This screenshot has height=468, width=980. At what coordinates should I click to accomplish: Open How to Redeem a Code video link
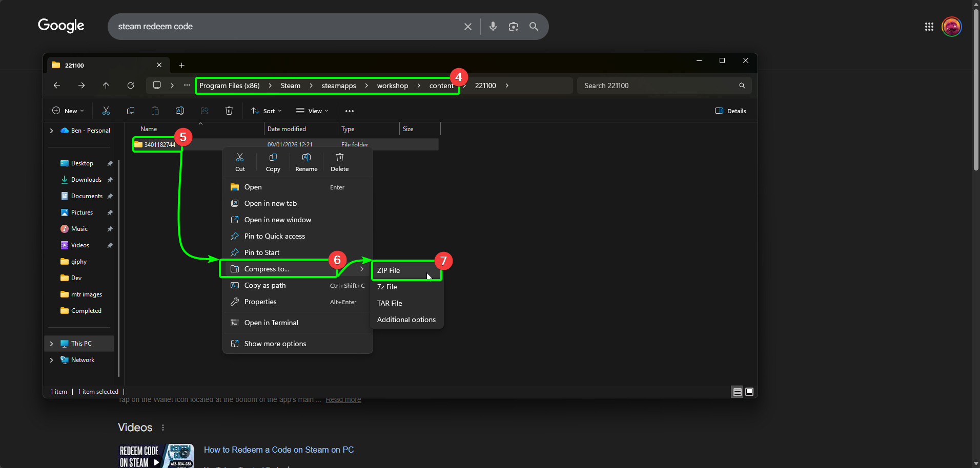click(x=279, y=450)
